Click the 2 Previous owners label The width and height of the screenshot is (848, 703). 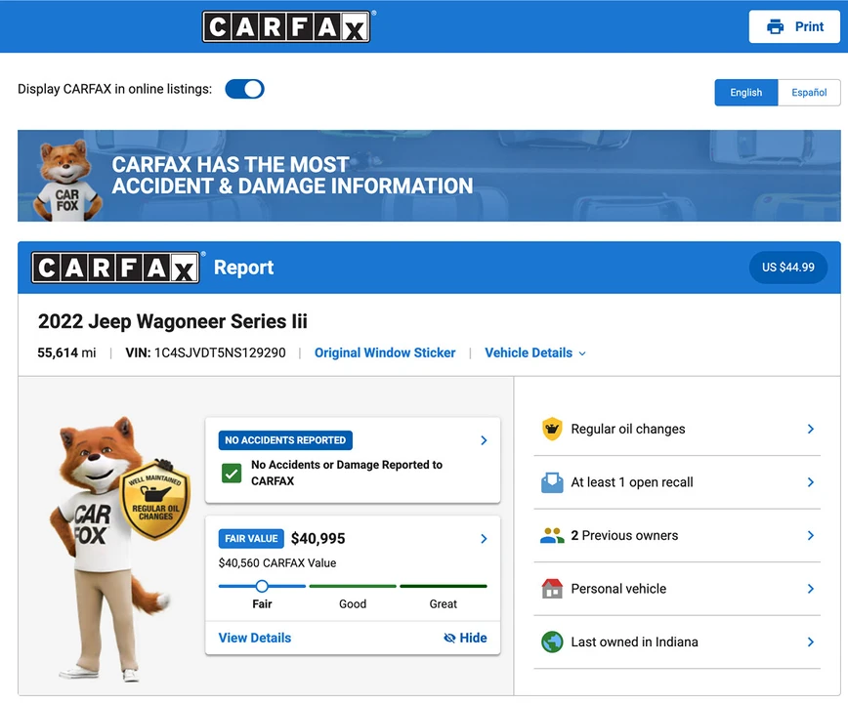coord(624,535)
